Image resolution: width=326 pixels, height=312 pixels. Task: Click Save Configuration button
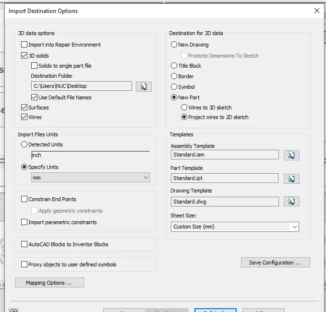click(275, 263)
